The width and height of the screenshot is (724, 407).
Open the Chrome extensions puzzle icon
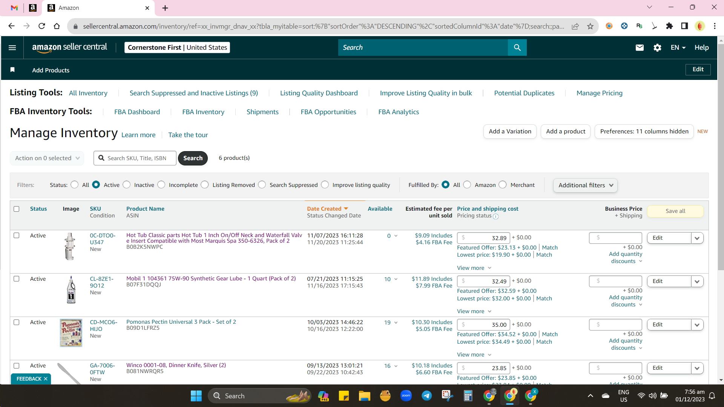[x=669, y=26]
